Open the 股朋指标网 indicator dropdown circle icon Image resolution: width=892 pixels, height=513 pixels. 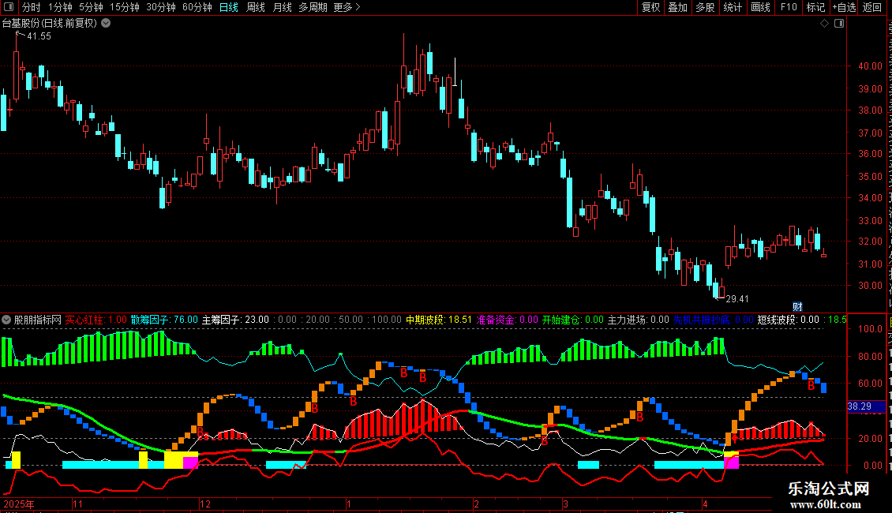[x=6, y=320]
